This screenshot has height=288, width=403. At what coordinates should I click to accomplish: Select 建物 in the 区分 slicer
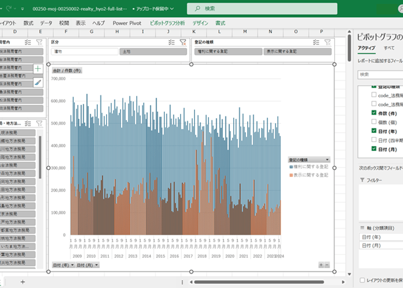tap(85, 51)
